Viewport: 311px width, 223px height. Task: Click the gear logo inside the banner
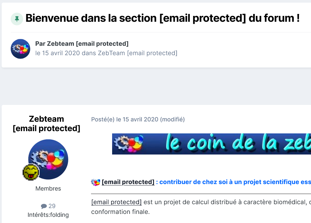click(129, 143)
